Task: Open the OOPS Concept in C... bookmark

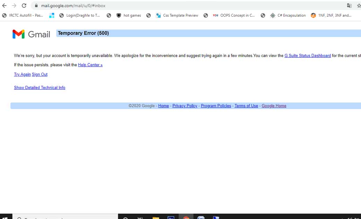Action: [x=234, y=15]
